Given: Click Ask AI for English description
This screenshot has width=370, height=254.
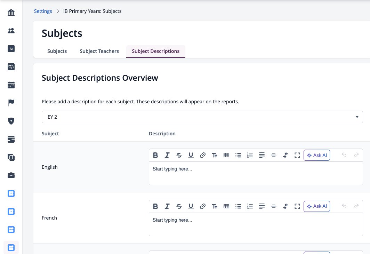Looking at the screenshot, I should [317, 155].
